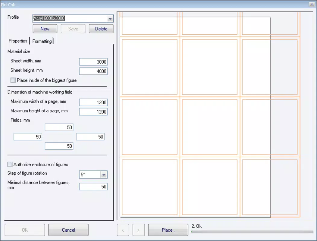
Task: Click the disabled Save button
Action: point(73,29)
